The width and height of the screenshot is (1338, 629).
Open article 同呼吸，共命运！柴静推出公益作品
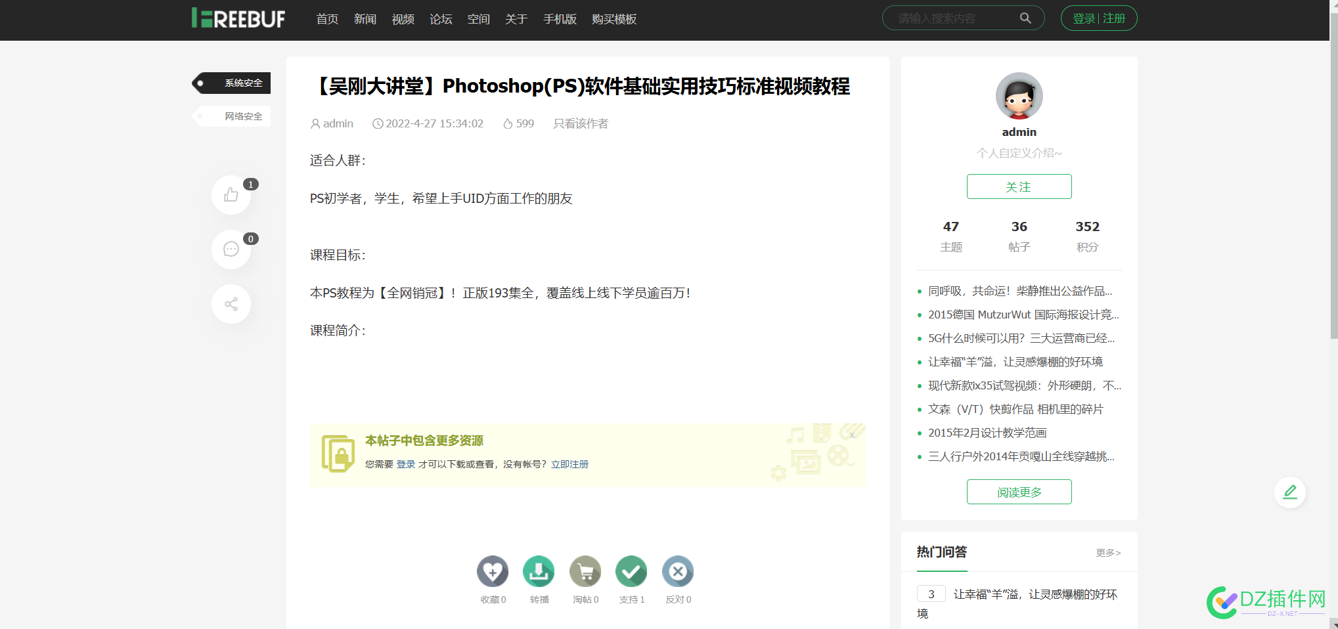1020,291
